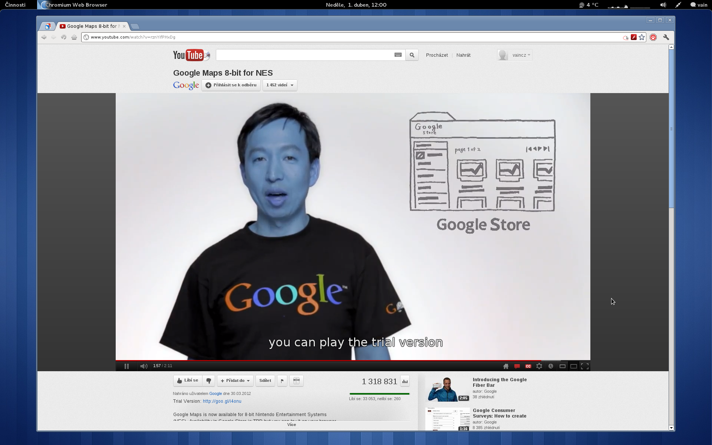
Task: Switch the player to large size
Action: 573,366
